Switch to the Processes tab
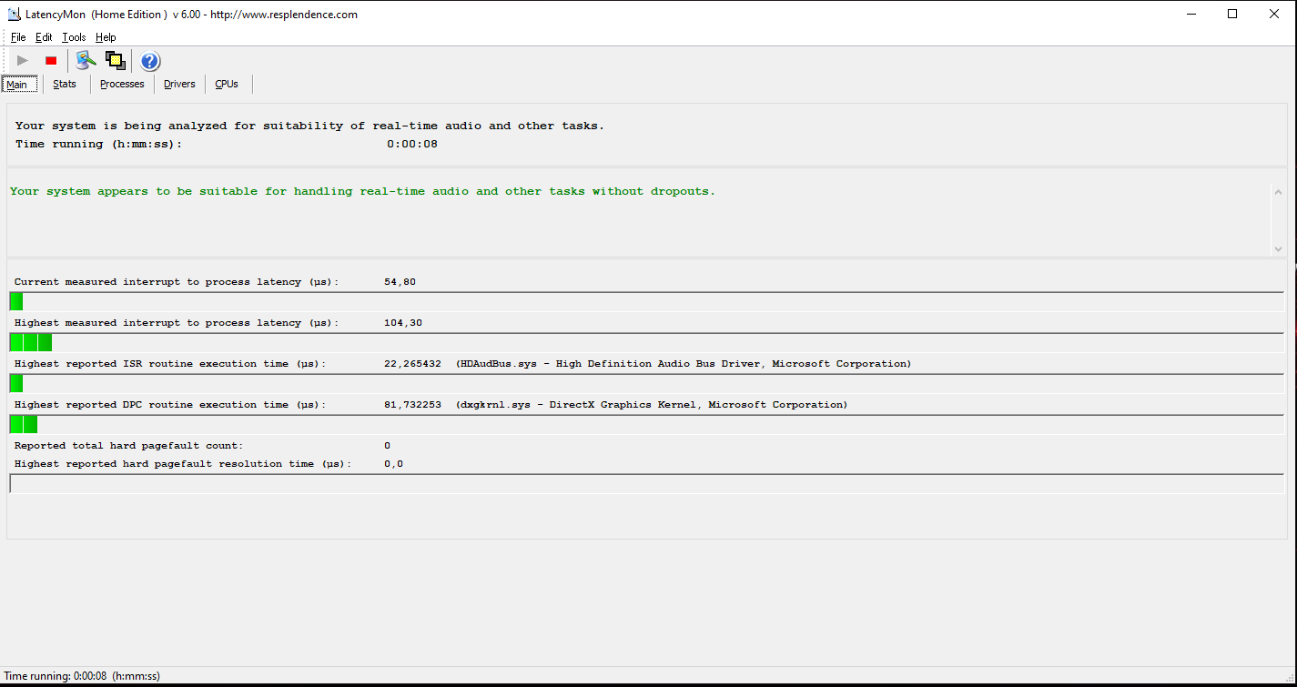 (x=122, y=84)
